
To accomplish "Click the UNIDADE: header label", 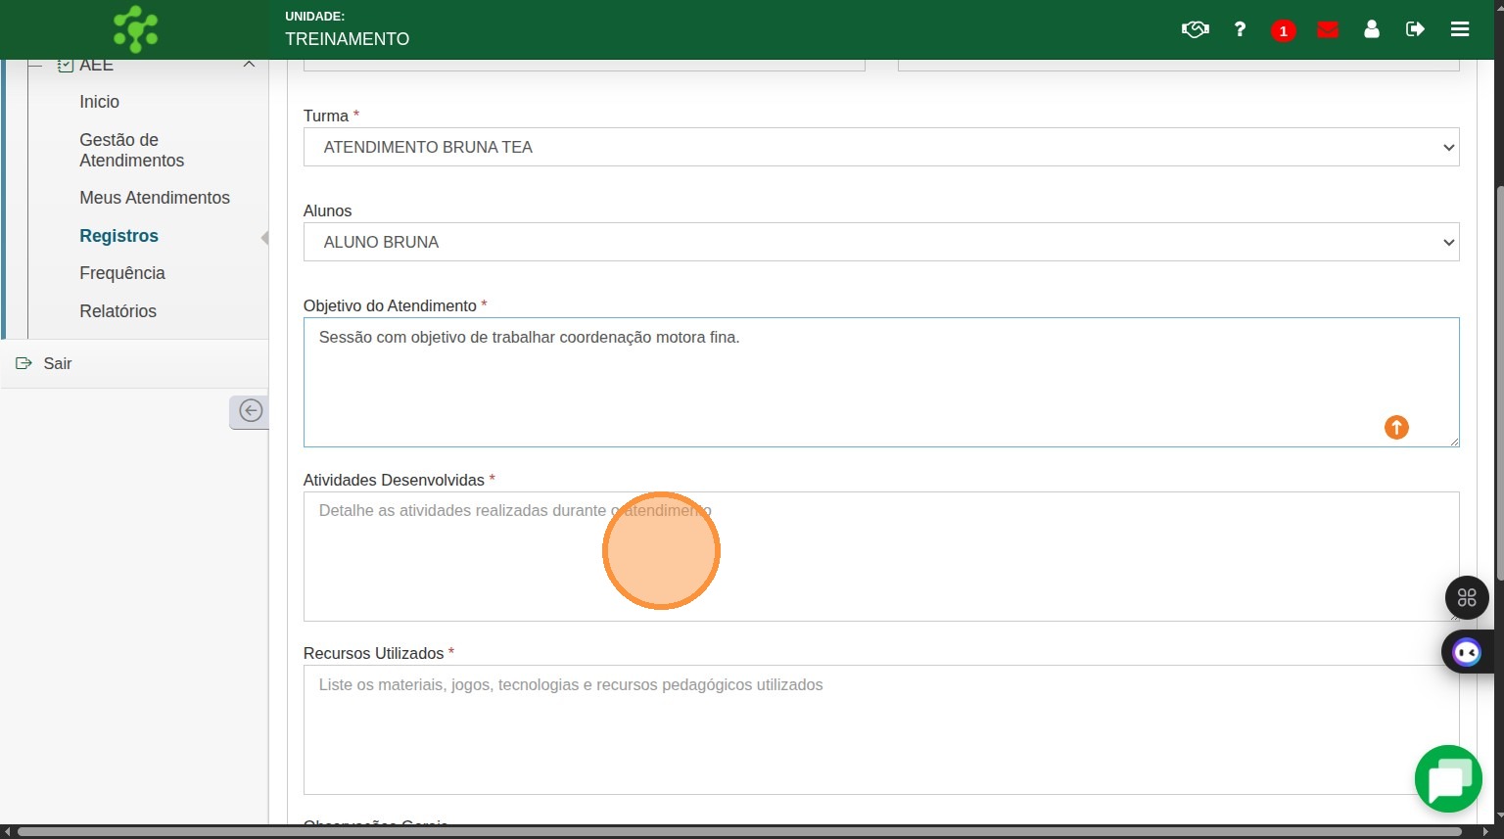I will point(314,17).
